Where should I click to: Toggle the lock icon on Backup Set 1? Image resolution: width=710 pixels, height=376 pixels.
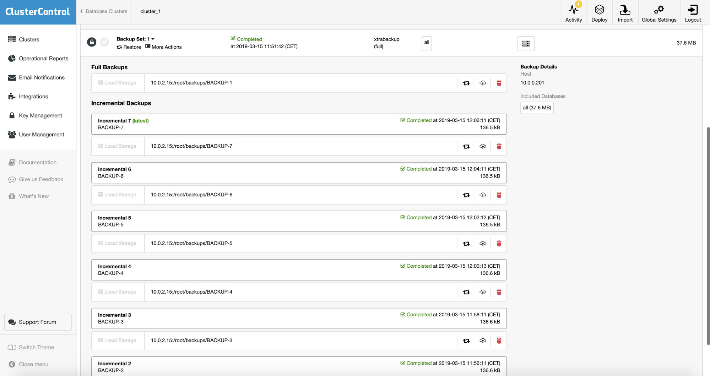coord(92,42)
